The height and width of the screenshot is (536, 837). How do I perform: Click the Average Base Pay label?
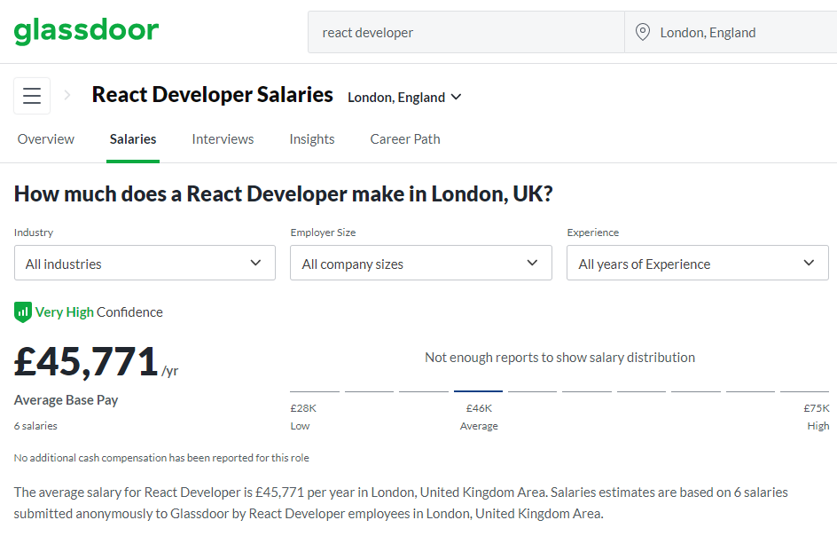point(66,400)
